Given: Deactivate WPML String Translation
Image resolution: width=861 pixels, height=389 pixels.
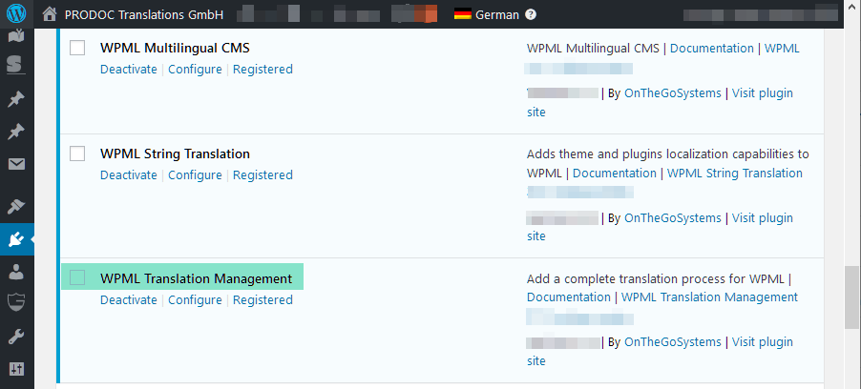Looking at the screenshot, I should coord(129,175).
